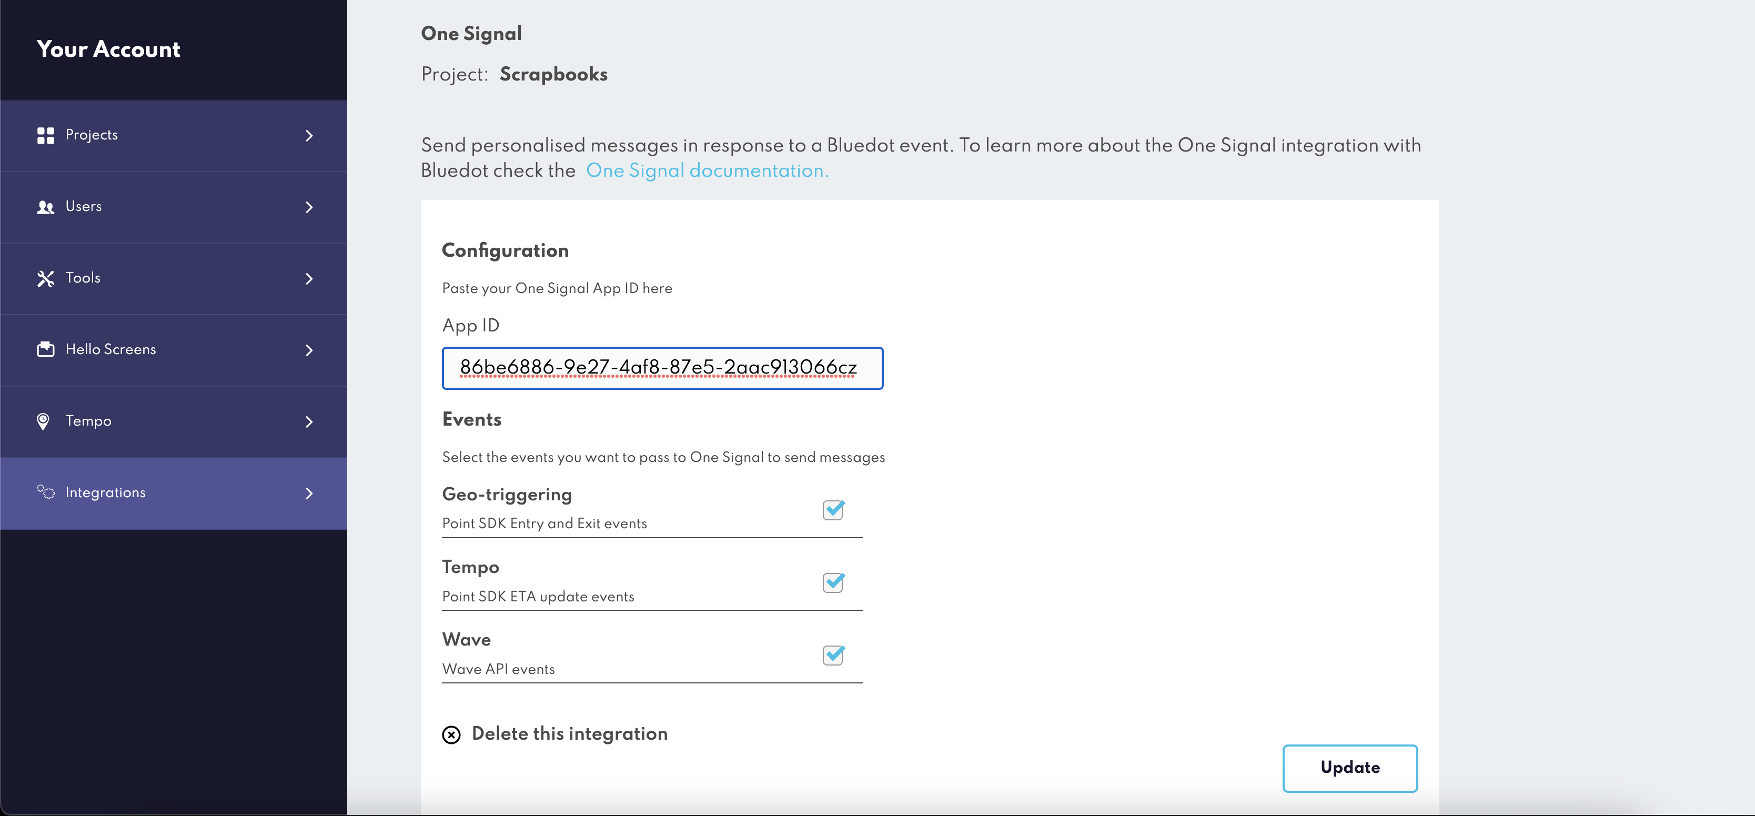Click Delete this integration text
The image size is (1755, 816).
point(570,733)
